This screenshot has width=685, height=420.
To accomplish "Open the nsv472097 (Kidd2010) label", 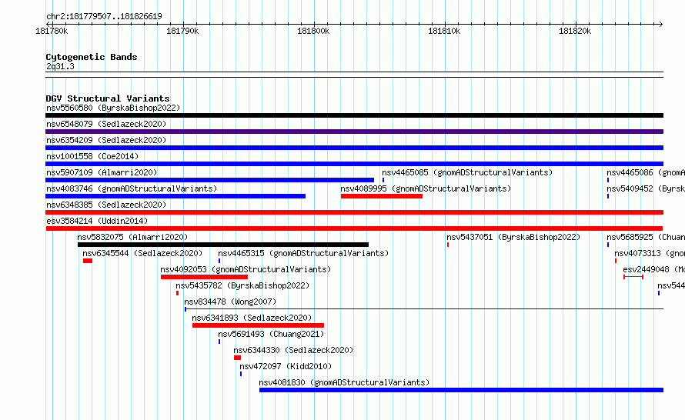I will point(286,366).
